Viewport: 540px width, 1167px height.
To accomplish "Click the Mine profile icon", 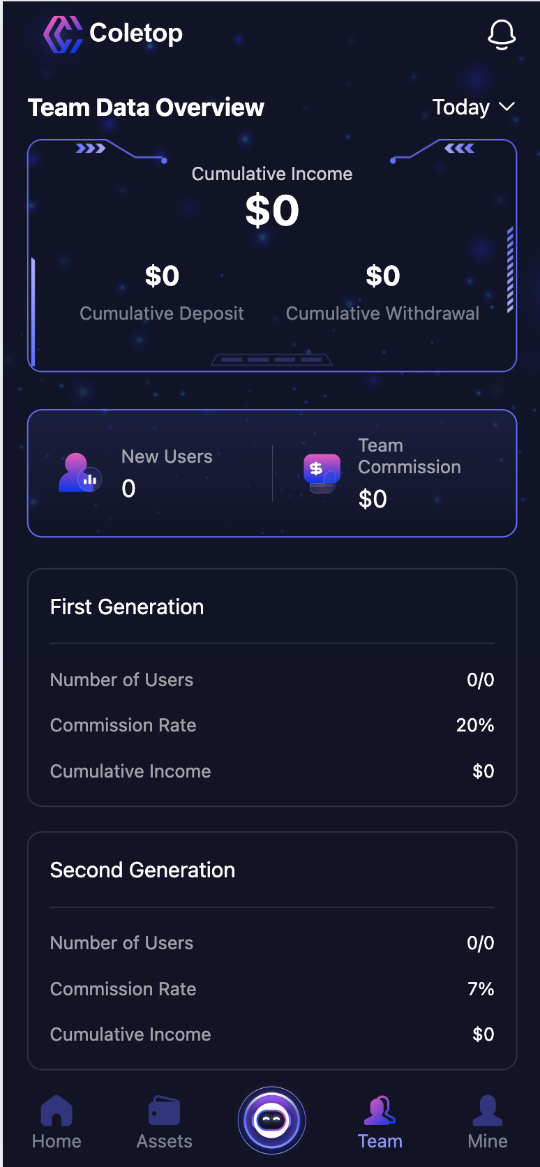I will pos(487,1110).
